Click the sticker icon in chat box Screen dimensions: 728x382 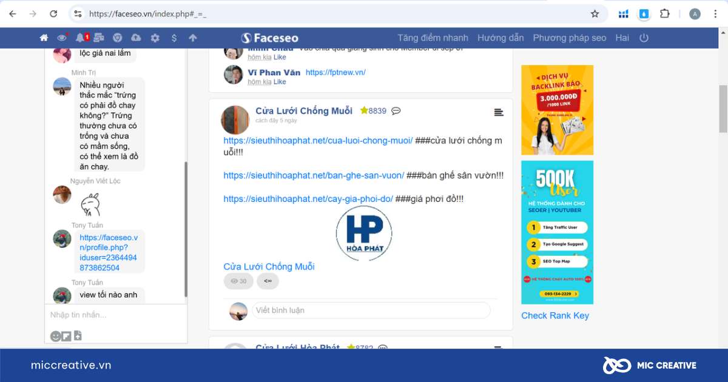tap(67, 336)
